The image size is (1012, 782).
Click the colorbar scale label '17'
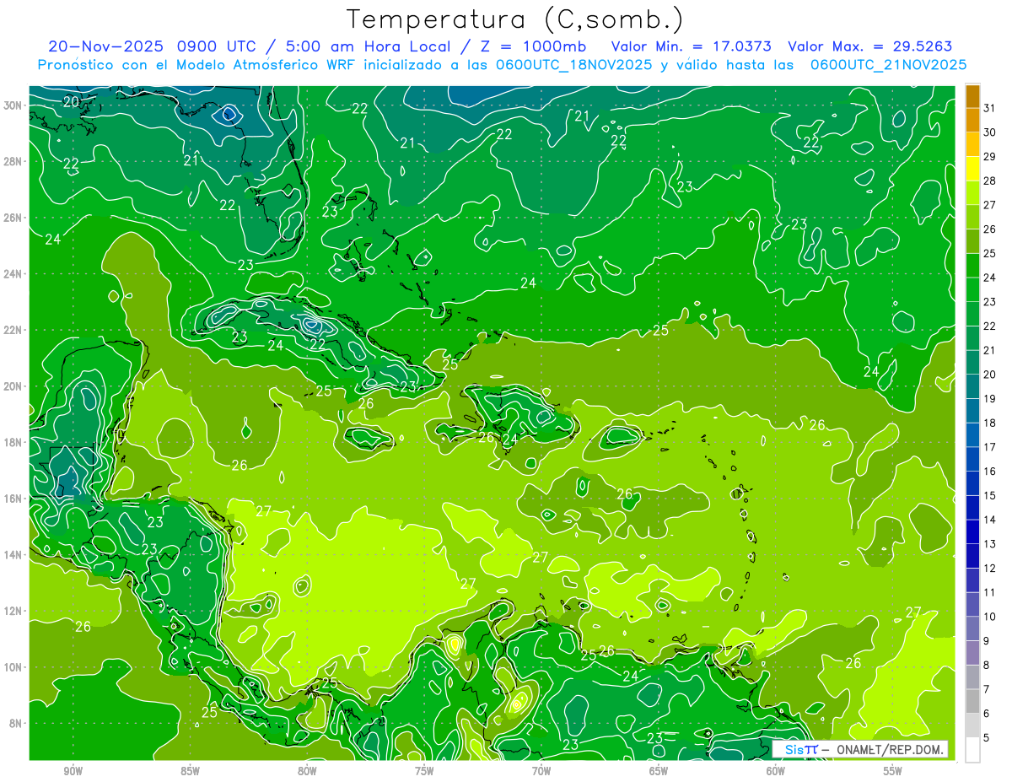990,447
